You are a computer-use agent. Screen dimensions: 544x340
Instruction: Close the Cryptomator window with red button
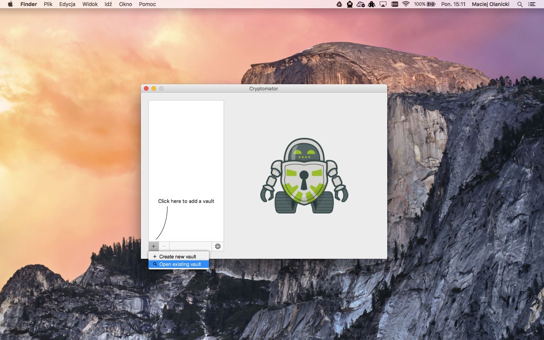(x=146, y=88)
